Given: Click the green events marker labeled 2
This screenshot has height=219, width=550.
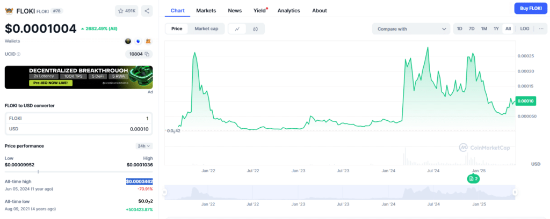Looking at the screenshot, I should (x=473, y=179).
